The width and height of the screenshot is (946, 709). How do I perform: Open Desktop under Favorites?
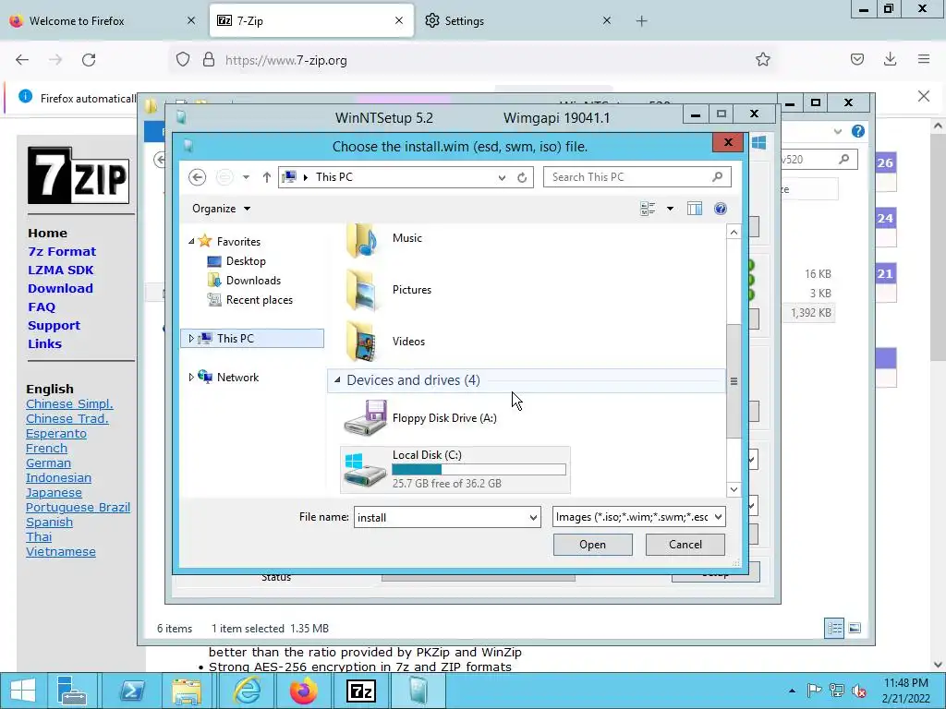[x=246, y=261]
